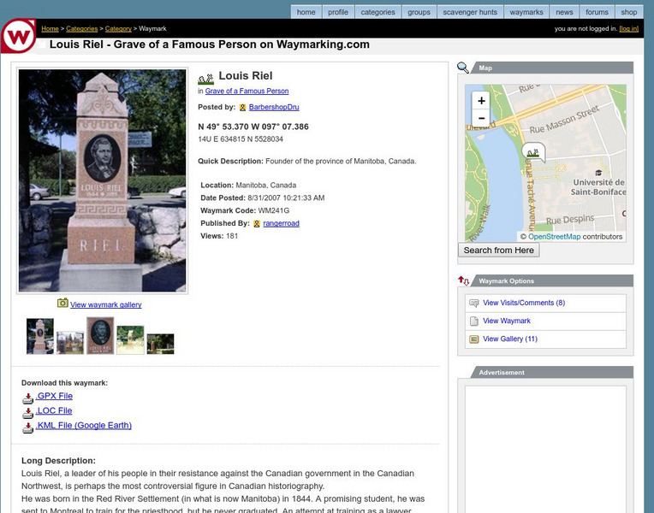Download the .KML File (Google Earth)
654x513 pixels.
coord(83,425)
